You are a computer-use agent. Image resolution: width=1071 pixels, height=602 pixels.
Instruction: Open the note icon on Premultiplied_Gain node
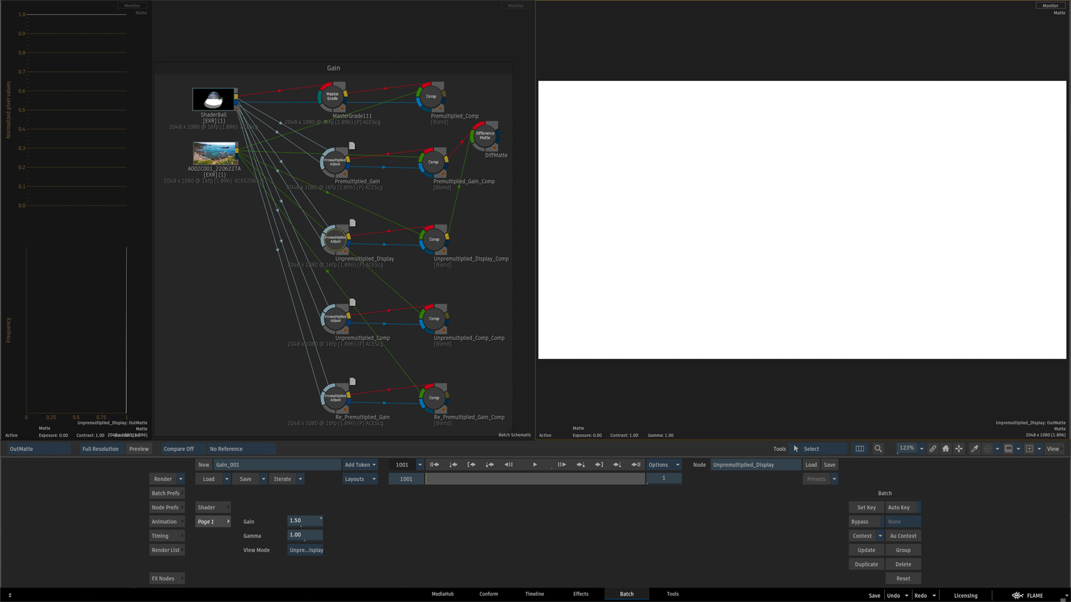(x=352, y=146)
